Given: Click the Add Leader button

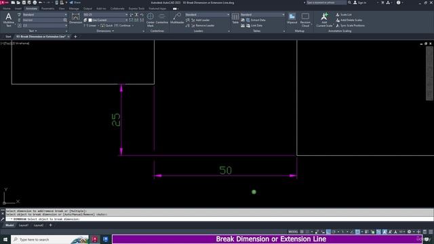Looking at the screenshot, I should coord(201,20).
